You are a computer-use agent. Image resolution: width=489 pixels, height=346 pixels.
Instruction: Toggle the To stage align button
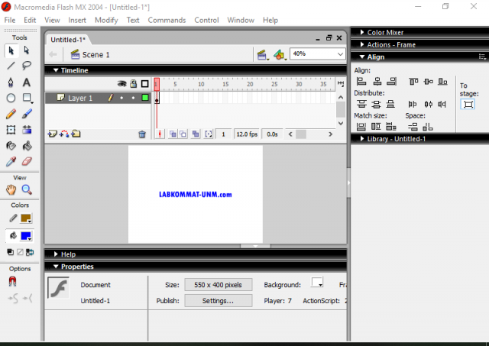point(468,104)
